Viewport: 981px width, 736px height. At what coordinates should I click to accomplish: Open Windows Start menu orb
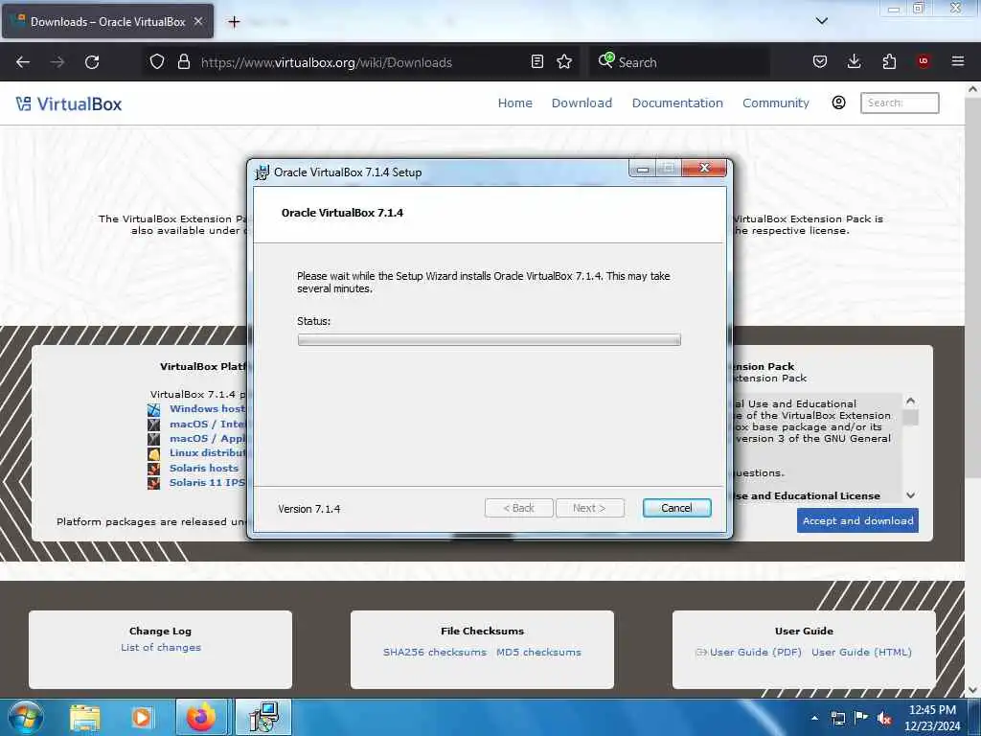(25, 717)
